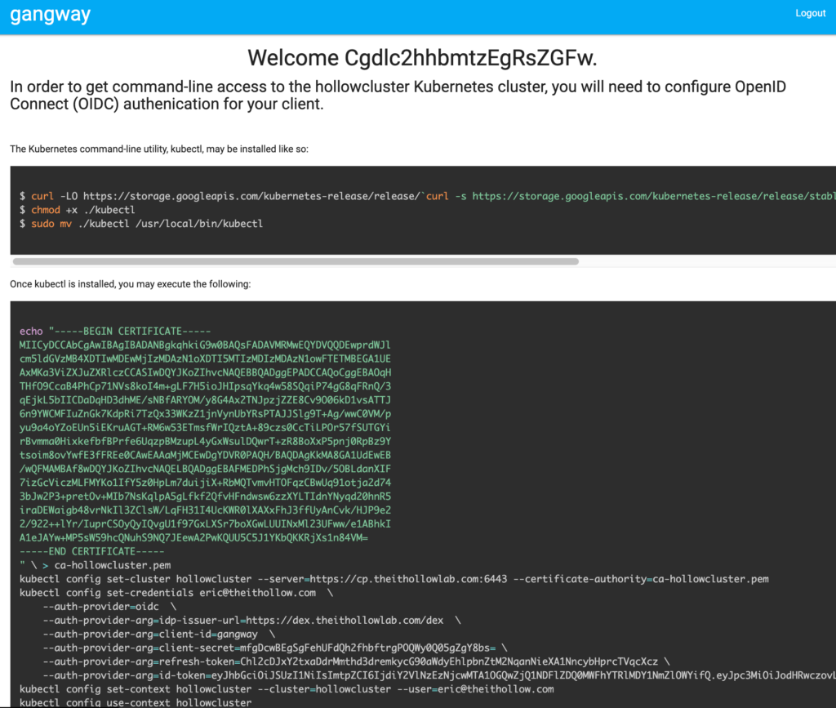Click the 'Once kubectl is installed' instruction text
The image size is (836, 708).
pos(130,284)
